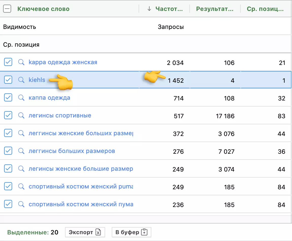Open леггинсы женские больших размер link
This screenshot has height=241, width=292.
click(x=81, y=133)
